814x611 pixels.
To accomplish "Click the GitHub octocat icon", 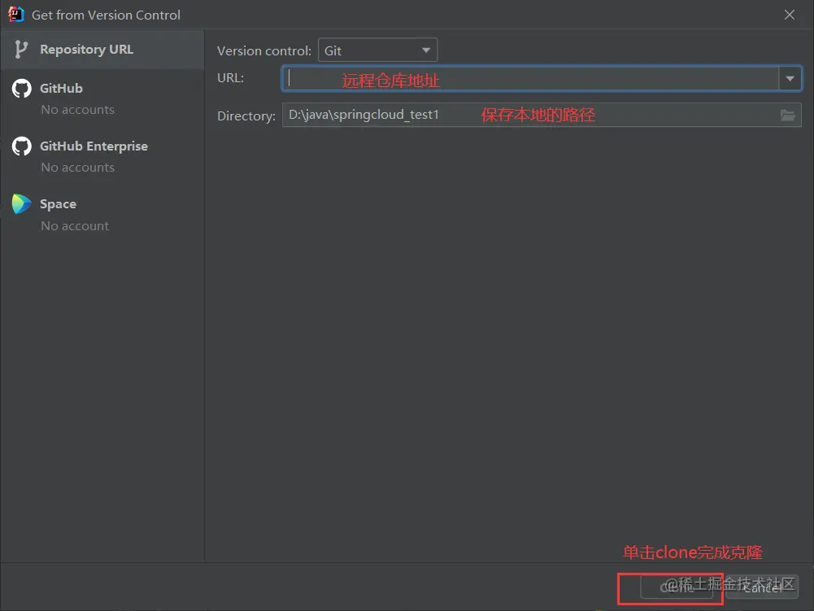I will pos(22,89).
